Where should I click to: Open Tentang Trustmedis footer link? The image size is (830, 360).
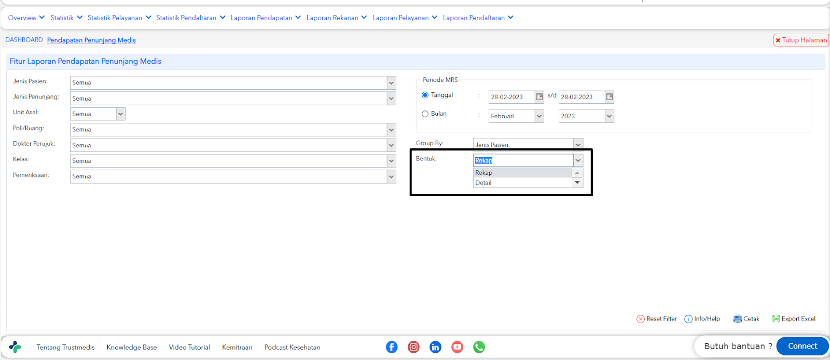pos(65,347)
